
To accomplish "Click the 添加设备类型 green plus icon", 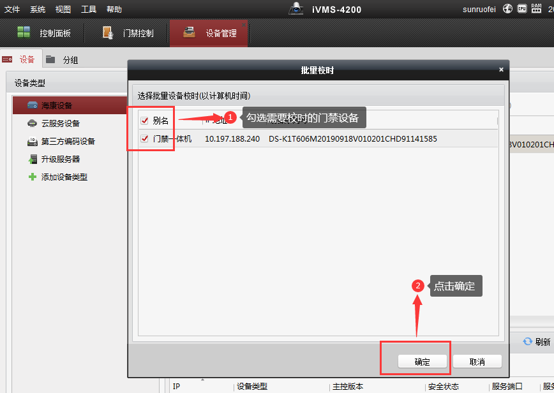I will [x=33, y=177].
